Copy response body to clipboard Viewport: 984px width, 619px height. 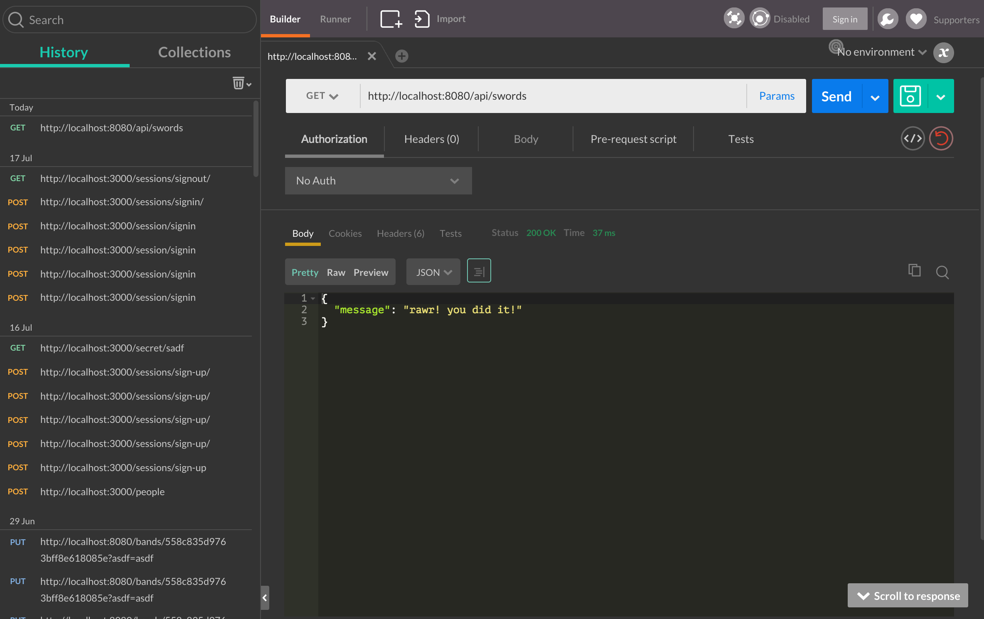914,271
